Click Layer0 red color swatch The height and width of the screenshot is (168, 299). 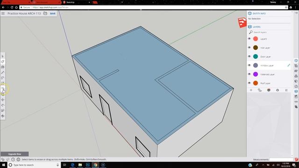256,39
